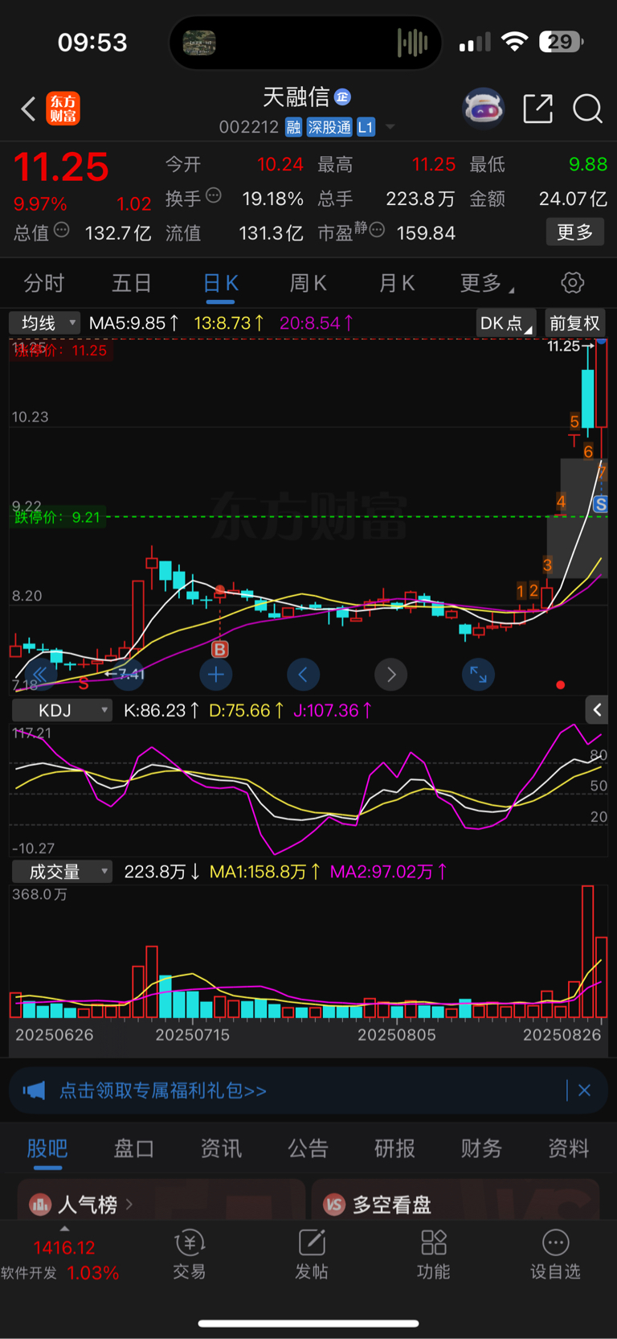Expand index ticker arrow above 1416.12
This screenshot has height=1339, width=617.
[64, 1228]
